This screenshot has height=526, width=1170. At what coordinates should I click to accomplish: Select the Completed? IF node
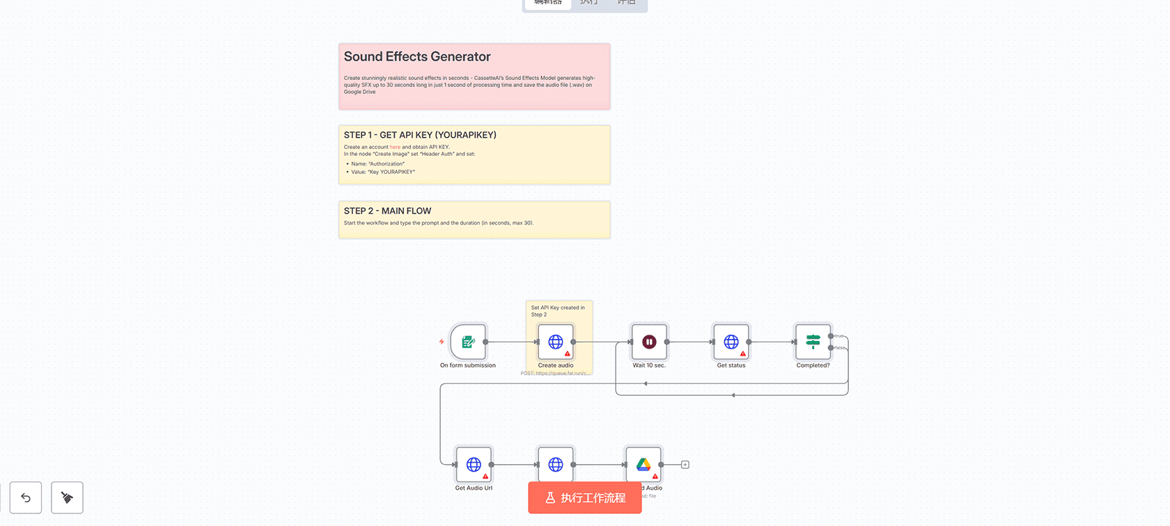pyautogui.click(x=813, y=342)
